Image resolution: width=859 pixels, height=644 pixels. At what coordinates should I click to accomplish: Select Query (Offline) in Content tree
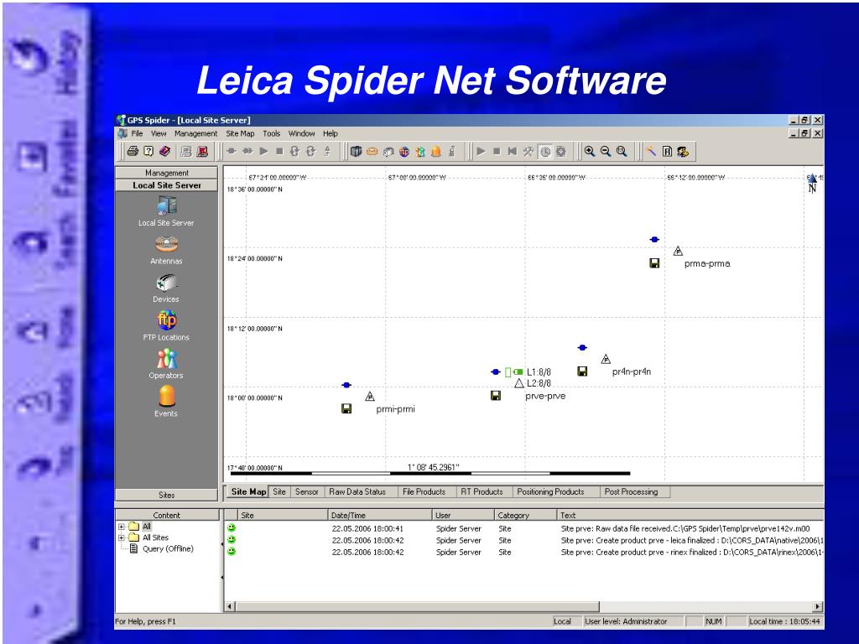pyautogui.click(x=168, y=548)
